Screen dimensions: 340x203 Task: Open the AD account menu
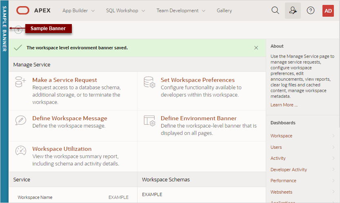click(328, 11)
